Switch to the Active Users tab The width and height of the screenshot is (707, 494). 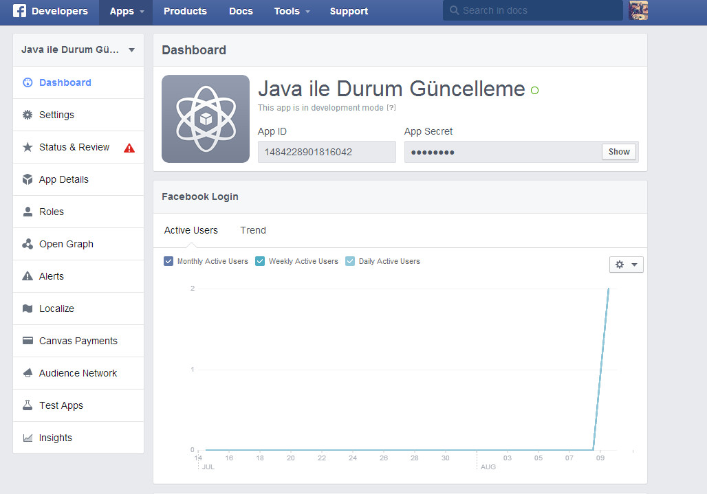191,230
